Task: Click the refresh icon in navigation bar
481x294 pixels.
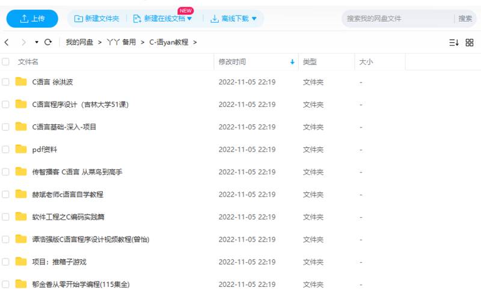Action: [48, 42]
